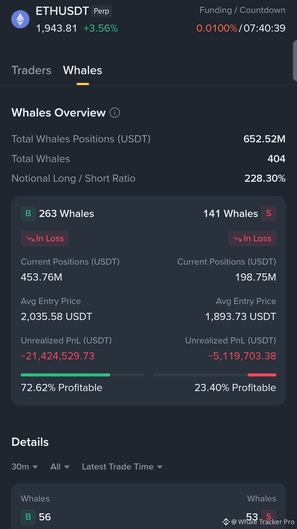Tap the In Loss tag under 141 Whales
This screenshot has width=297, height=529.
pyautogui.click(x=252, y=238)
